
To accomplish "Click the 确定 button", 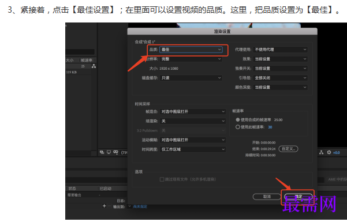I will 299,197.
